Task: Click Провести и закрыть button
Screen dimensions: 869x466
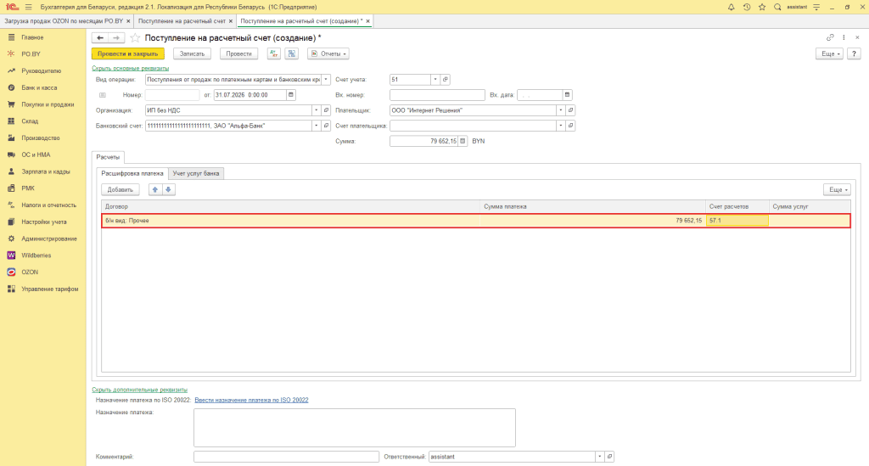Action: pos(128,53)
